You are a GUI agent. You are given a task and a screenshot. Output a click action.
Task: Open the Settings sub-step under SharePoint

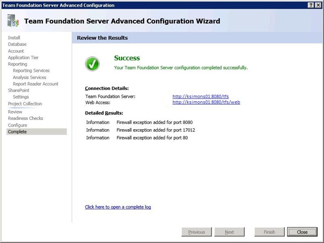click(21, 97)
